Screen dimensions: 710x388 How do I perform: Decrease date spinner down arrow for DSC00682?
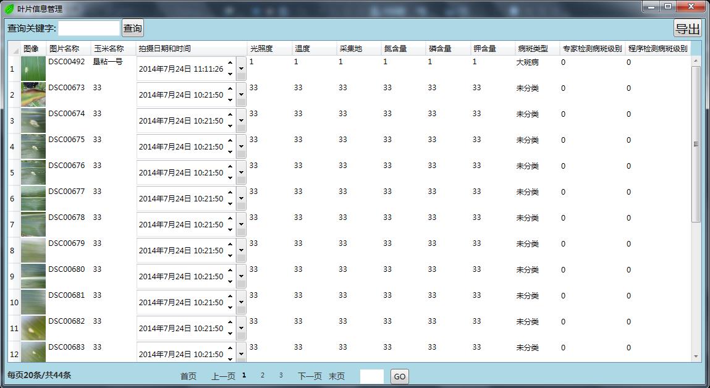230,334
